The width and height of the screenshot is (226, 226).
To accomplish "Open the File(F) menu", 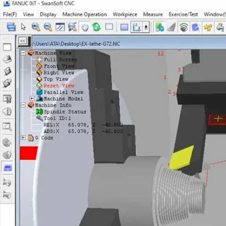I will tap(10, 15).
